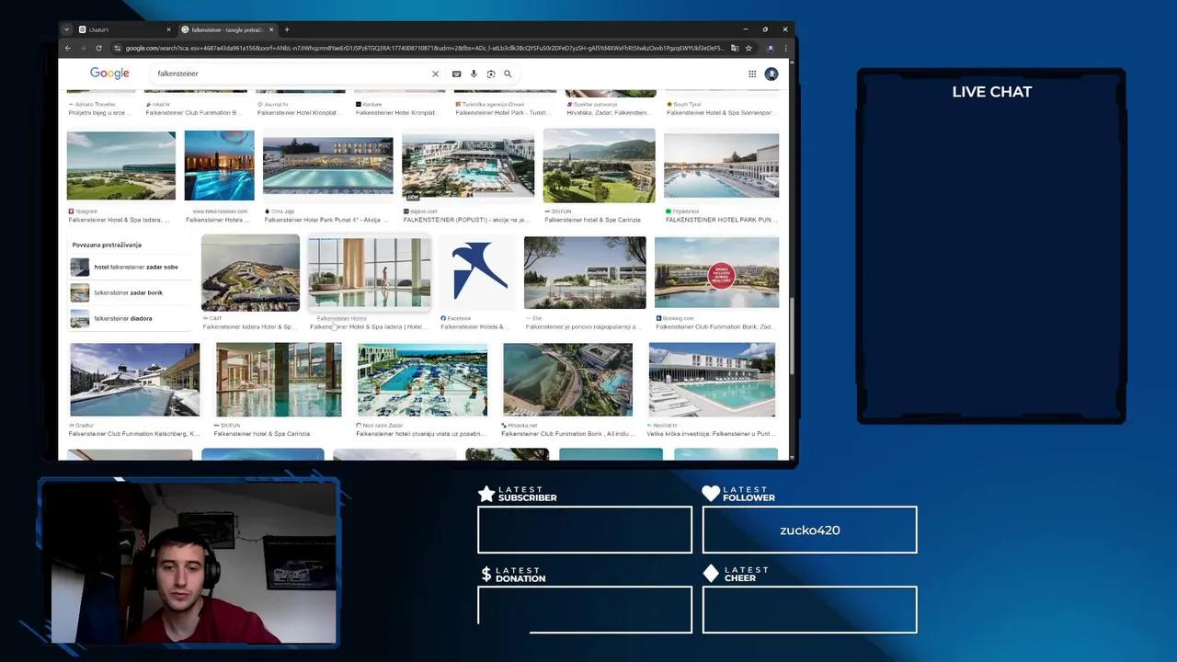The width and height of the screenshot is (1177, 662).
Task: Open the Tripadvisor FALKENSTEINER HOTEL PARK image
Action: pyautogui.click(x=721, y=165)
